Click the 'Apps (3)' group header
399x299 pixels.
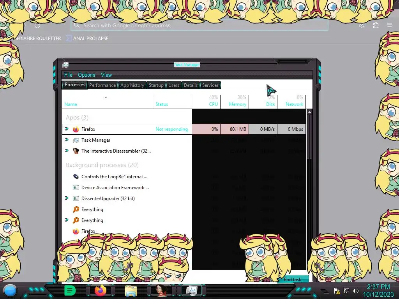(x=77, y=118)
